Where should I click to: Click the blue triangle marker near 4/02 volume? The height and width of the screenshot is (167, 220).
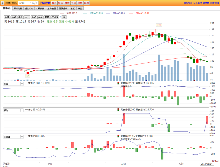pos(146,80)
